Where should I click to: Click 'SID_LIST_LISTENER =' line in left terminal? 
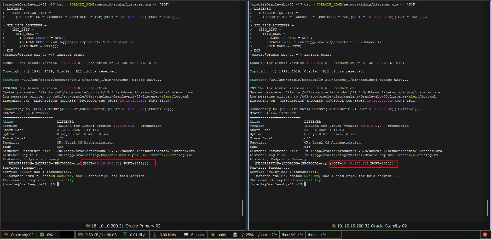27,25
